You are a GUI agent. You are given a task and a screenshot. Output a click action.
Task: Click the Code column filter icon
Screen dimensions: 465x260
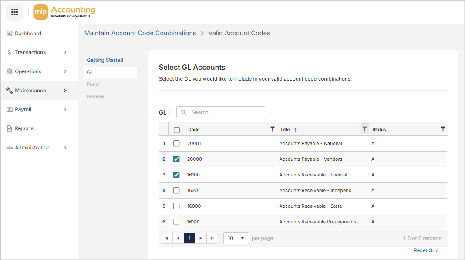click(x=273, y=129)
